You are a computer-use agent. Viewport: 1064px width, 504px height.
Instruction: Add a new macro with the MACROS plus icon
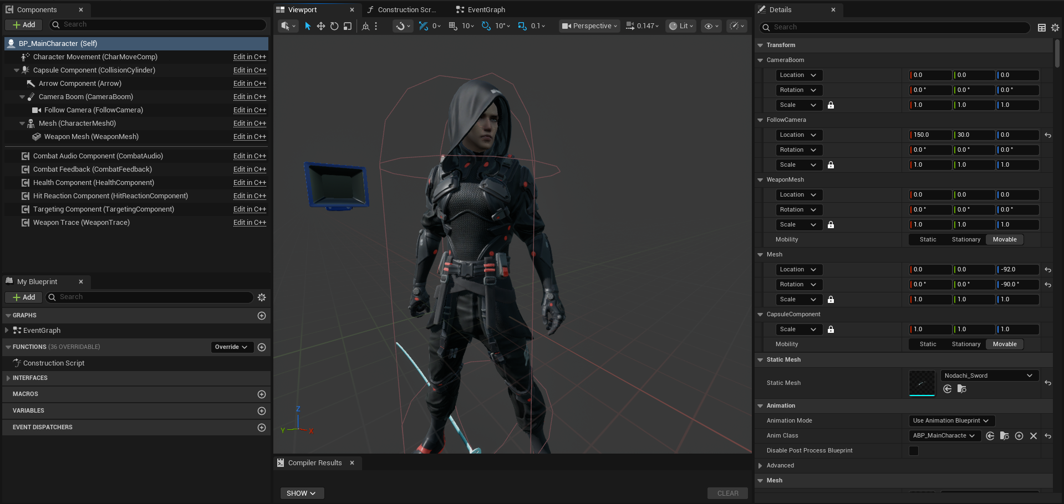(x=262, y=394)
